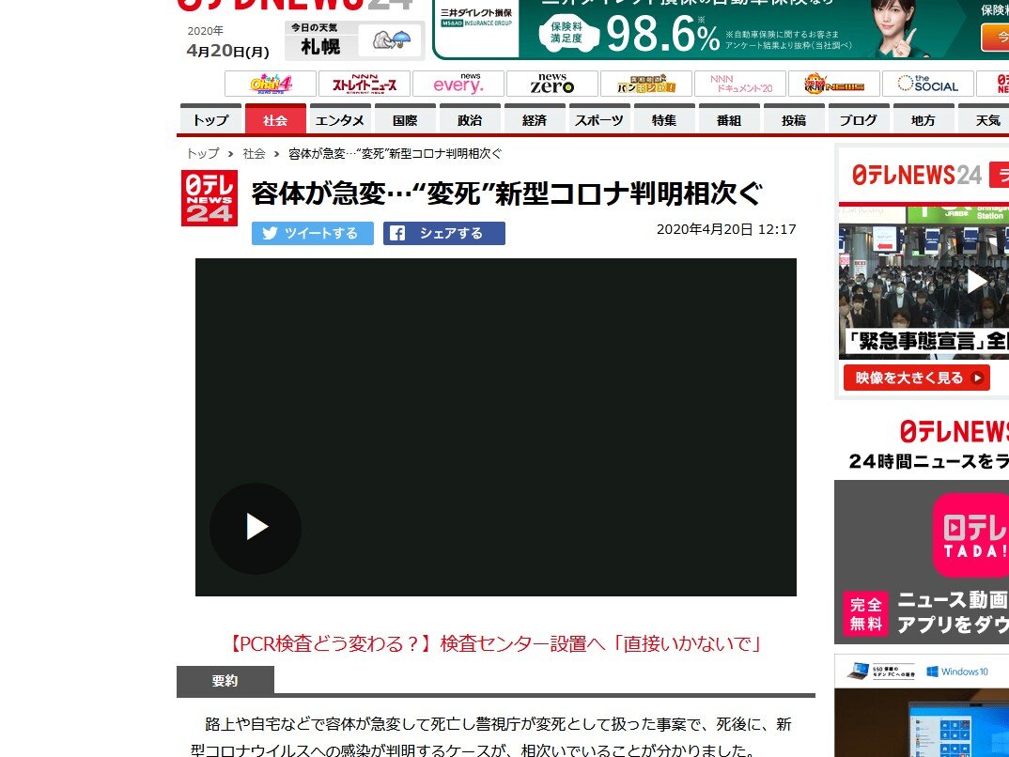1009x757 pixels.
Task: Open the Bankisha program logo
Action: click(646, 85)
